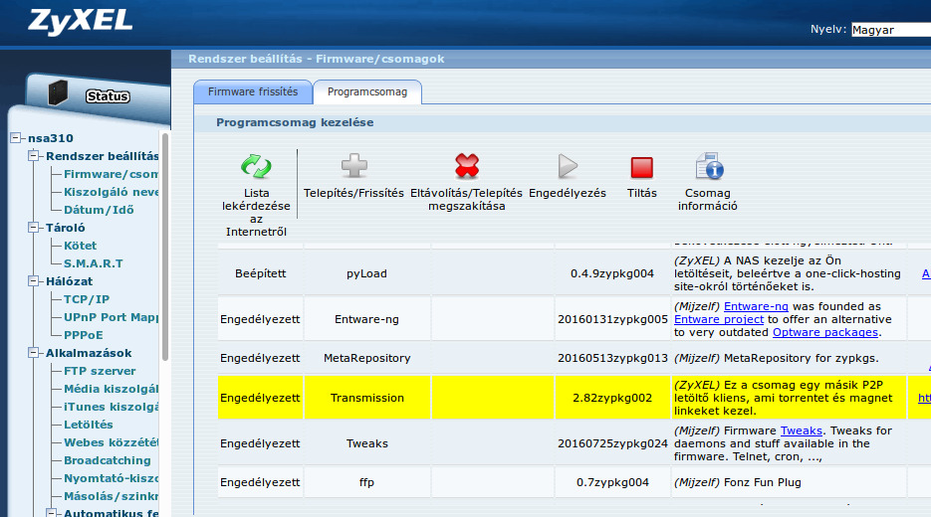Viewport: 931px width, 517px height.
Task: Collapse the Rendszer beállítás tree node
Action: point(34,156)
